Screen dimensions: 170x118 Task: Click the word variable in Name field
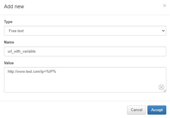(29, 51)
